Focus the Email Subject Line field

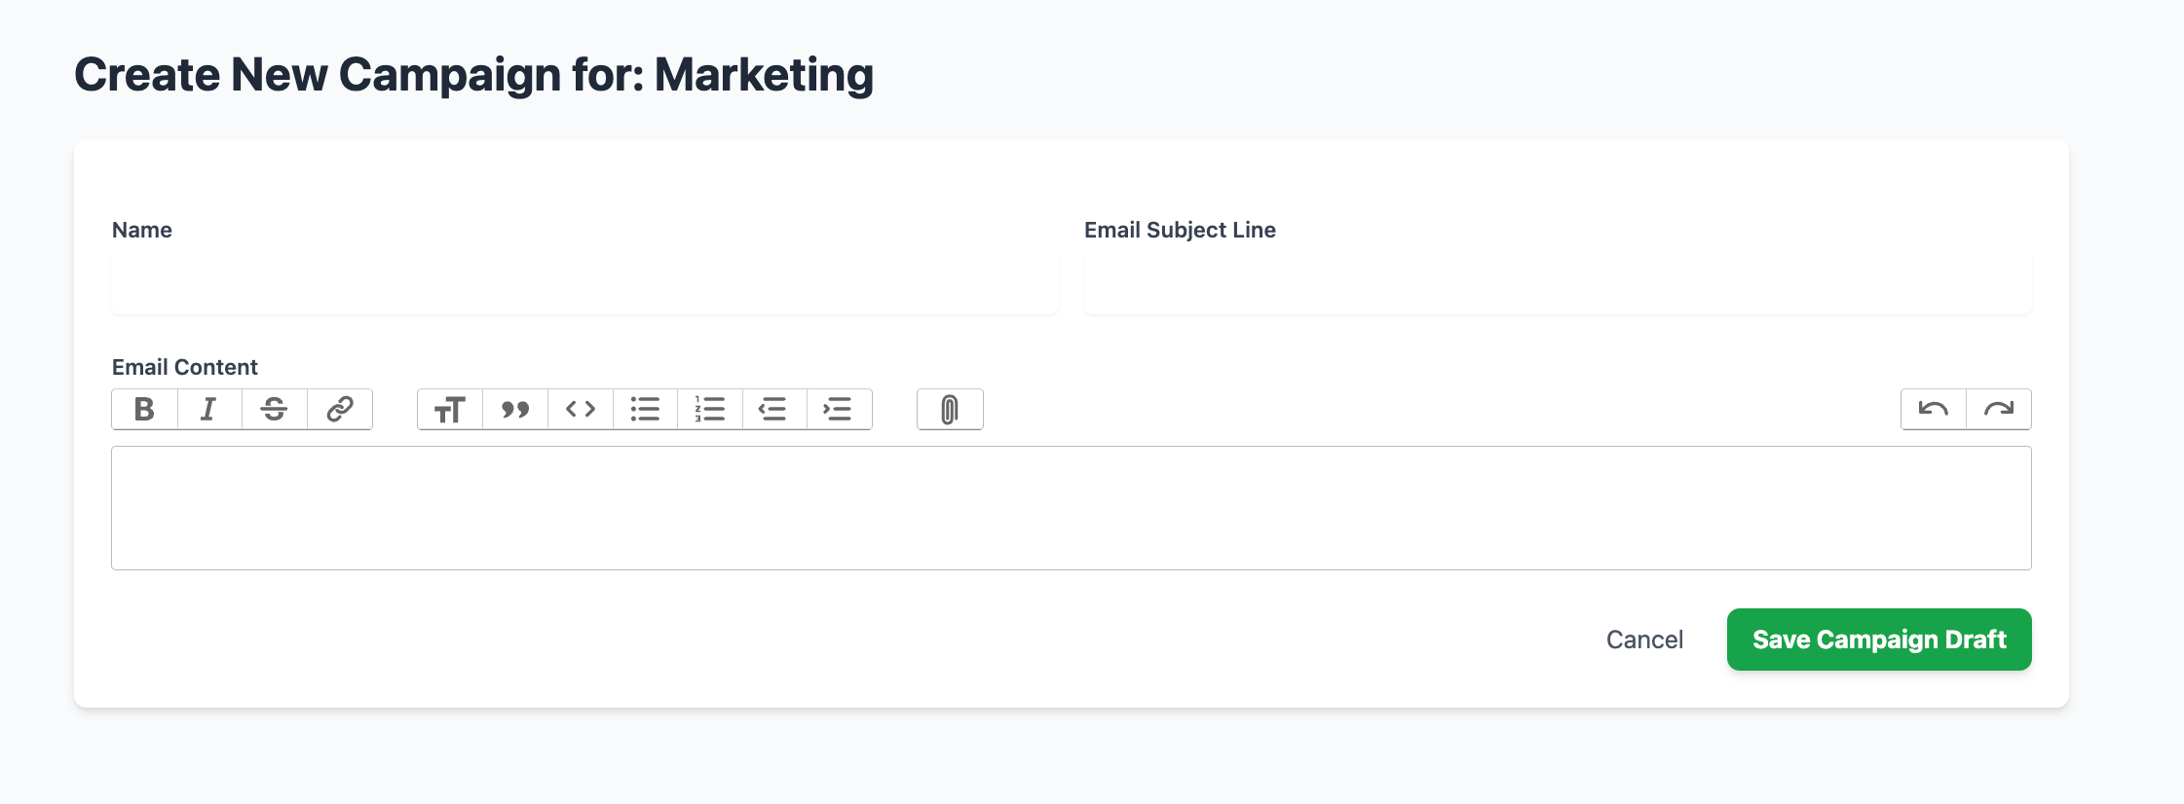click(x=1557, y=286)
